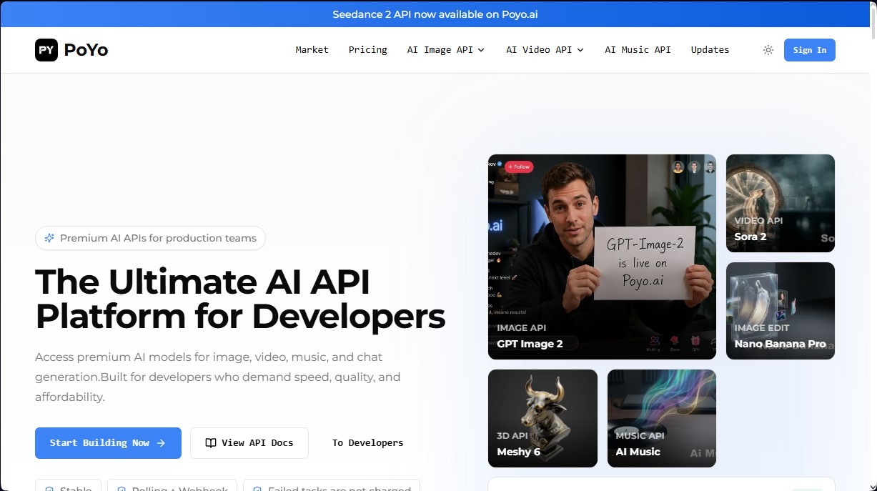Click the Seedance 2 API announcement banner
This screenshot has width=877, height=491.
click(x=435, y=14)
